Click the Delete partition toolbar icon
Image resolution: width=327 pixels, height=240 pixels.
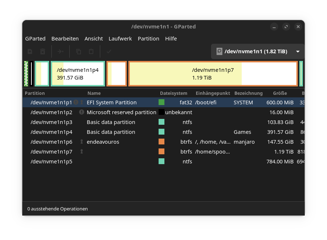tap(43, 51)
